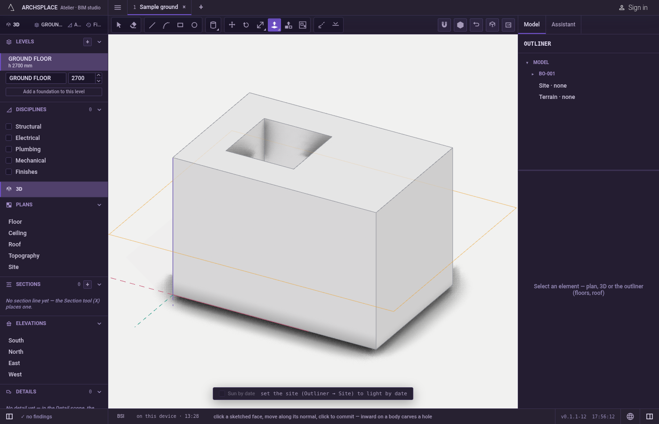Pick the scale tool
Image resolution: width=659 pixels, height=424 pixels.
pos(260,25)
